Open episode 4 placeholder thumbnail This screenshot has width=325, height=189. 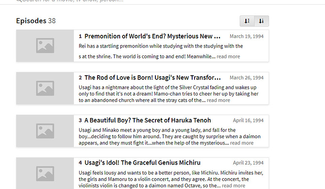pos(45,173)
